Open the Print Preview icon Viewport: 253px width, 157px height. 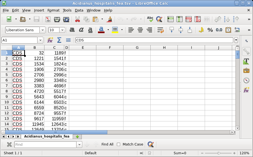[x=66, y=19]
